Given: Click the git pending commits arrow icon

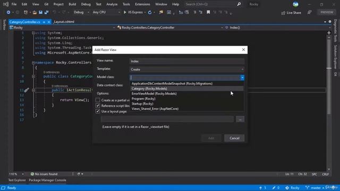Looking at the screenshot, I should [x=260, y=188].
